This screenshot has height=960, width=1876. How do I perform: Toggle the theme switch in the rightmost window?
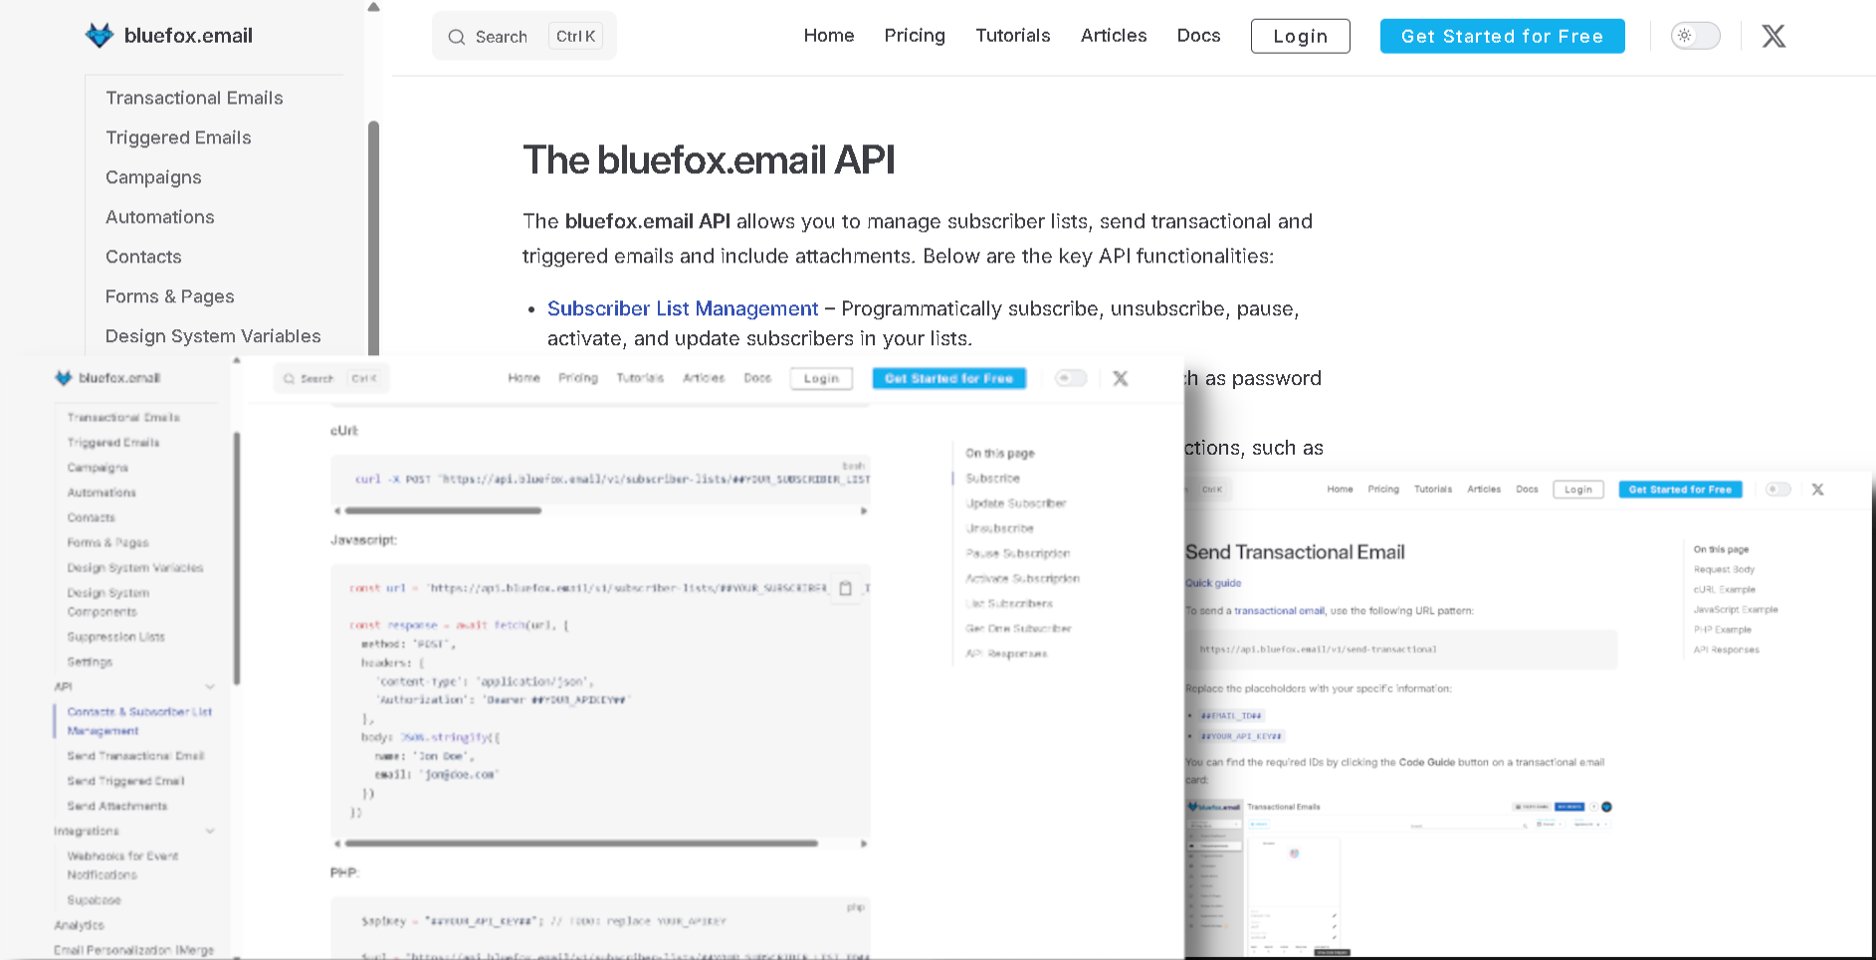tap(1778, 488)
